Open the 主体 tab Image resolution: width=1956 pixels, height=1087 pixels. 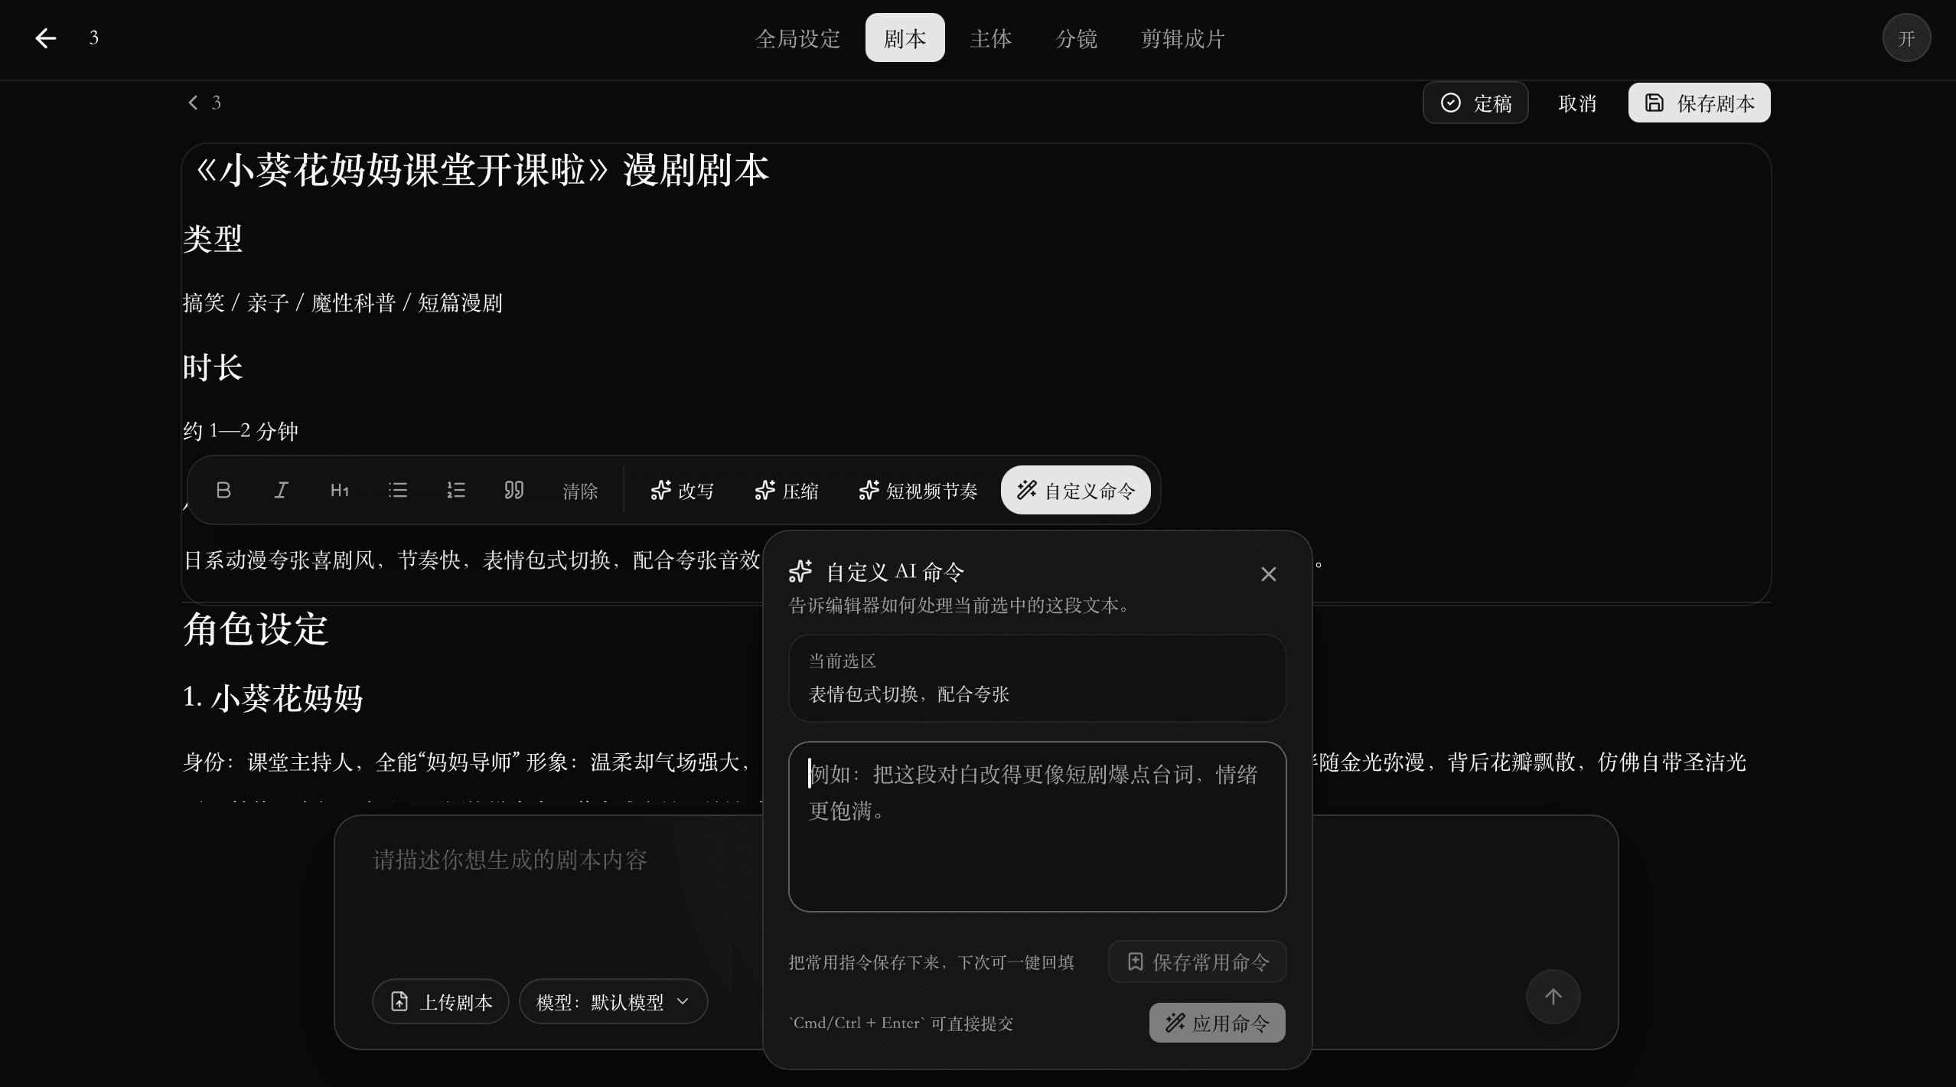[x=990, y=38]
